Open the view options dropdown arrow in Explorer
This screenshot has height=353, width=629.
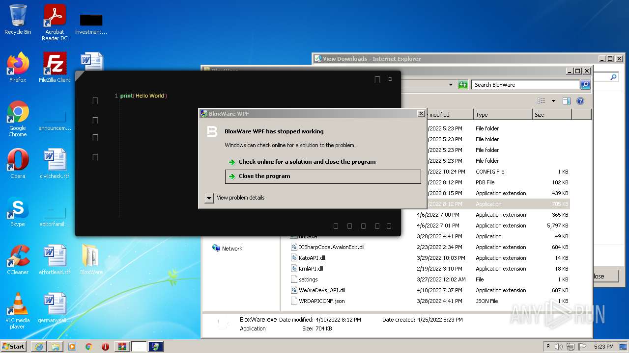553,101
